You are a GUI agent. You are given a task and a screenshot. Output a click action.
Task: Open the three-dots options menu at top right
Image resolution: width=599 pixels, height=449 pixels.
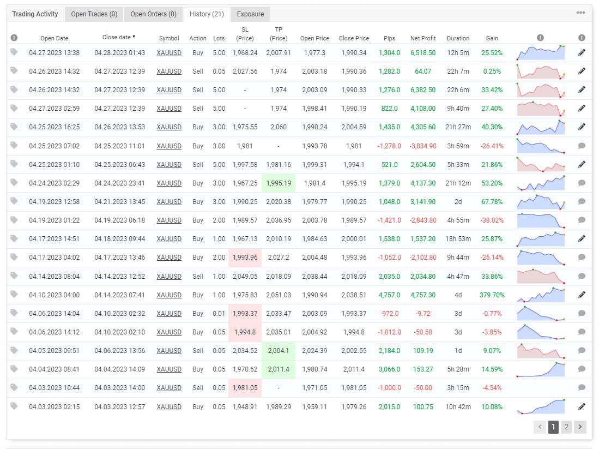point(580,13)
